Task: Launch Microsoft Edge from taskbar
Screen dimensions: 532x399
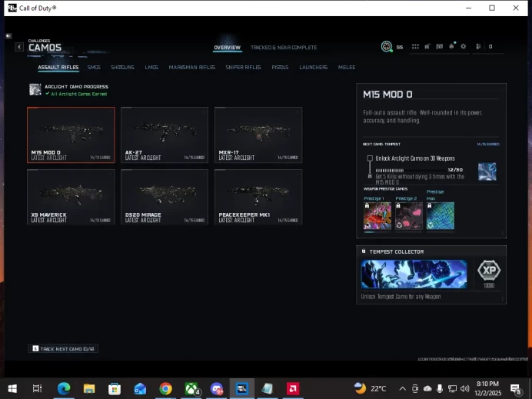Action: [x=64, y=388]
